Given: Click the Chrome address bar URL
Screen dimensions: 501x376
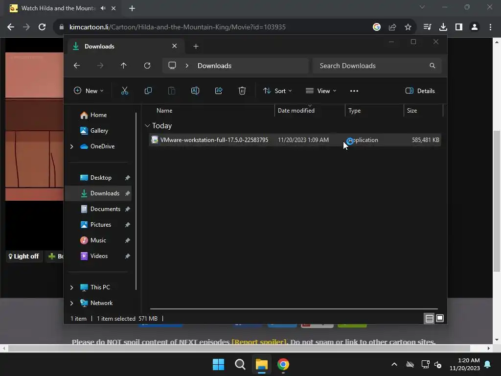Looking at the screenshot, I should click(177, 27).
